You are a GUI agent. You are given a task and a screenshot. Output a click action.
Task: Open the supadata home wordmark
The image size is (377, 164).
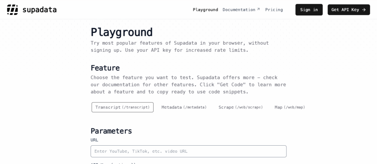click(x=39, y=10)
